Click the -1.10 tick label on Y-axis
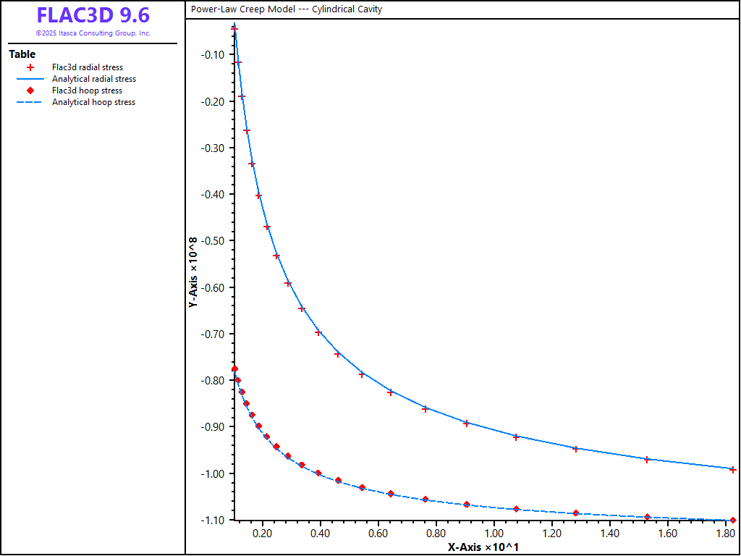 (x=214, y=520)
